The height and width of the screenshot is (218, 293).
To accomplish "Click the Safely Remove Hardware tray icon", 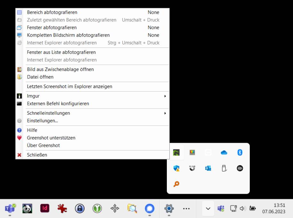I will 224,168.
